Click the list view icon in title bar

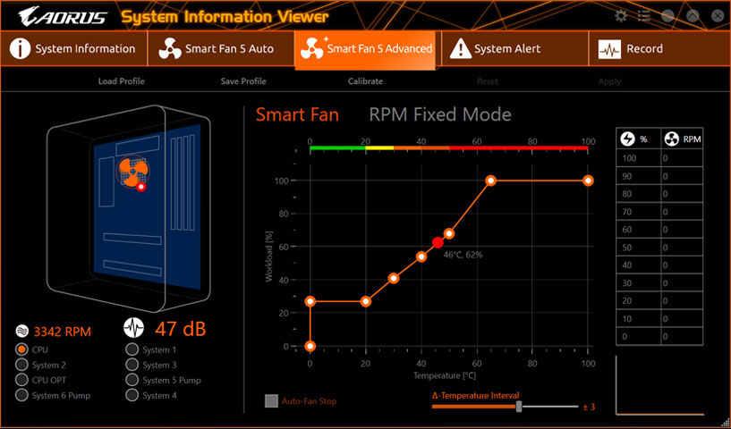tap(644, 16)
